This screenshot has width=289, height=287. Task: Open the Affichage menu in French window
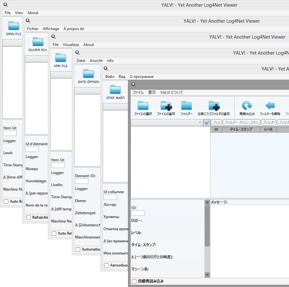(x=51, y=29)
